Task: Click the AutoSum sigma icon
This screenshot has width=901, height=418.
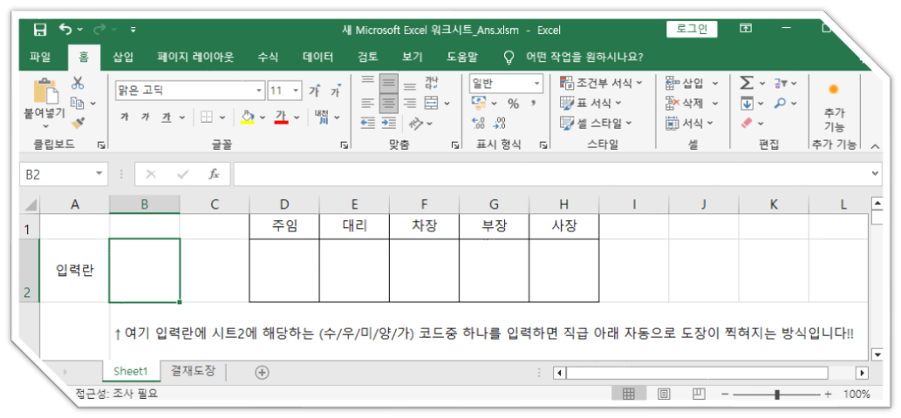Action: 747,83
